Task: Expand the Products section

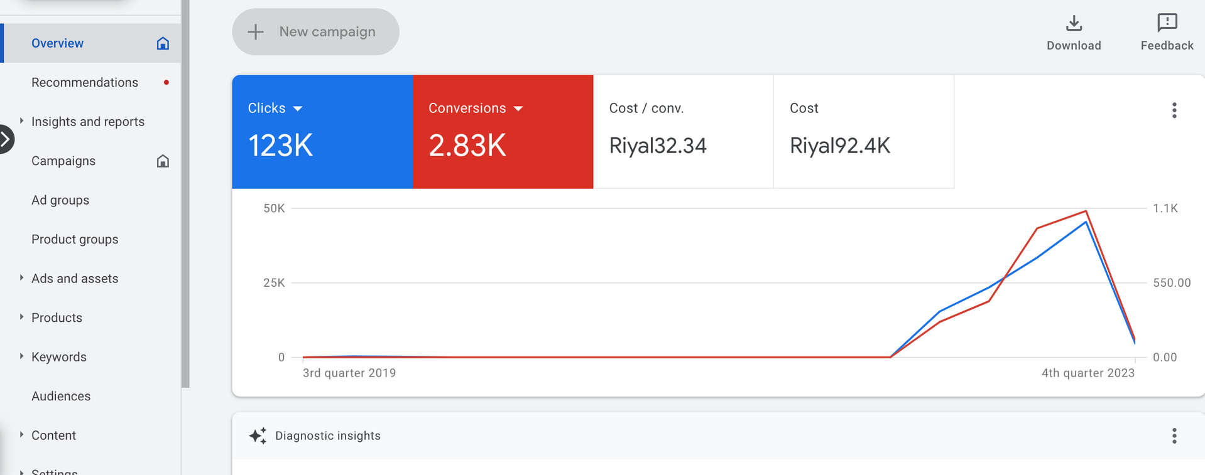Action: pyautogui.click(x=21, y=318)
